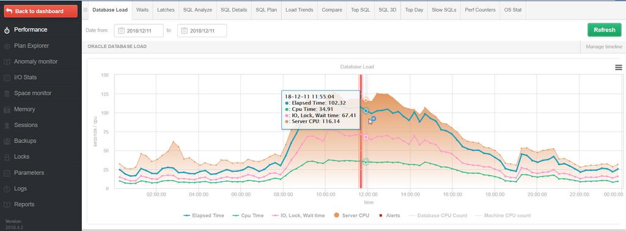Click the Date to input field

pyautogui.click(x=202, y=30)
